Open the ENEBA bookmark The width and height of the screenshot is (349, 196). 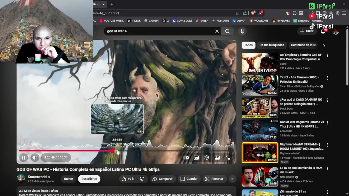(202, 21)
